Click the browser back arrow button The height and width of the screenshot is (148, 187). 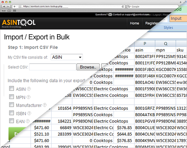tap(4, 6)
